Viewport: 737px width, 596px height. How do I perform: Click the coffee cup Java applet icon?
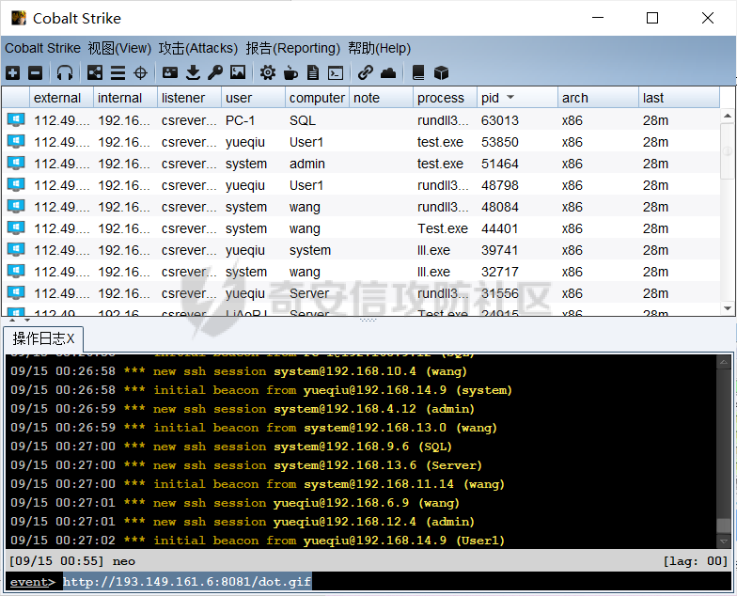coord(290,72)
